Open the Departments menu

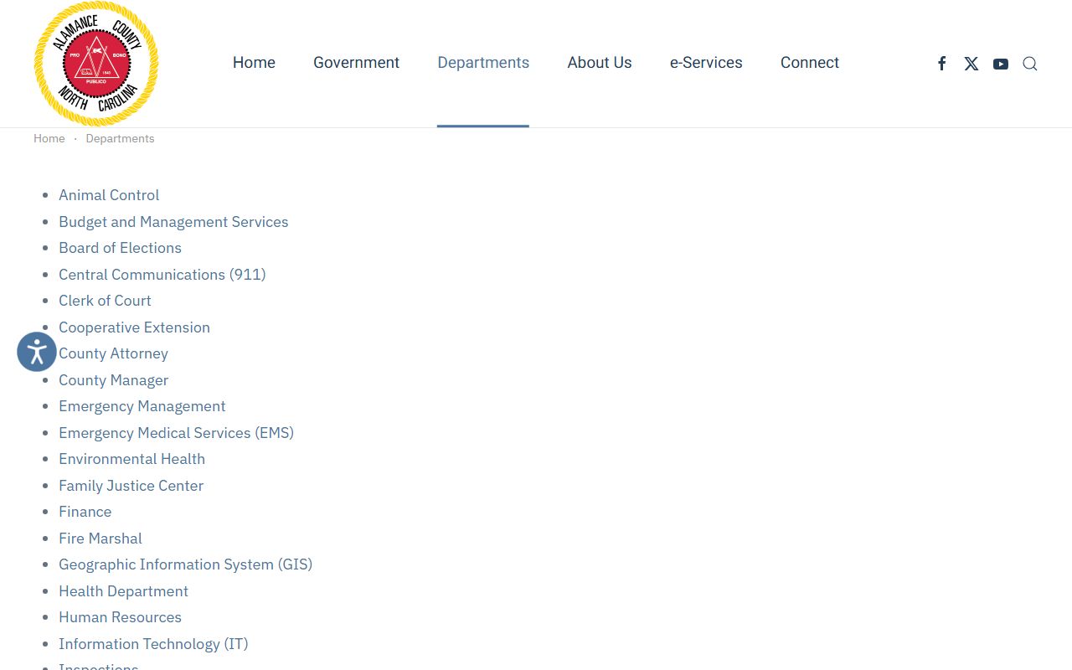click(x=483, y=63)
